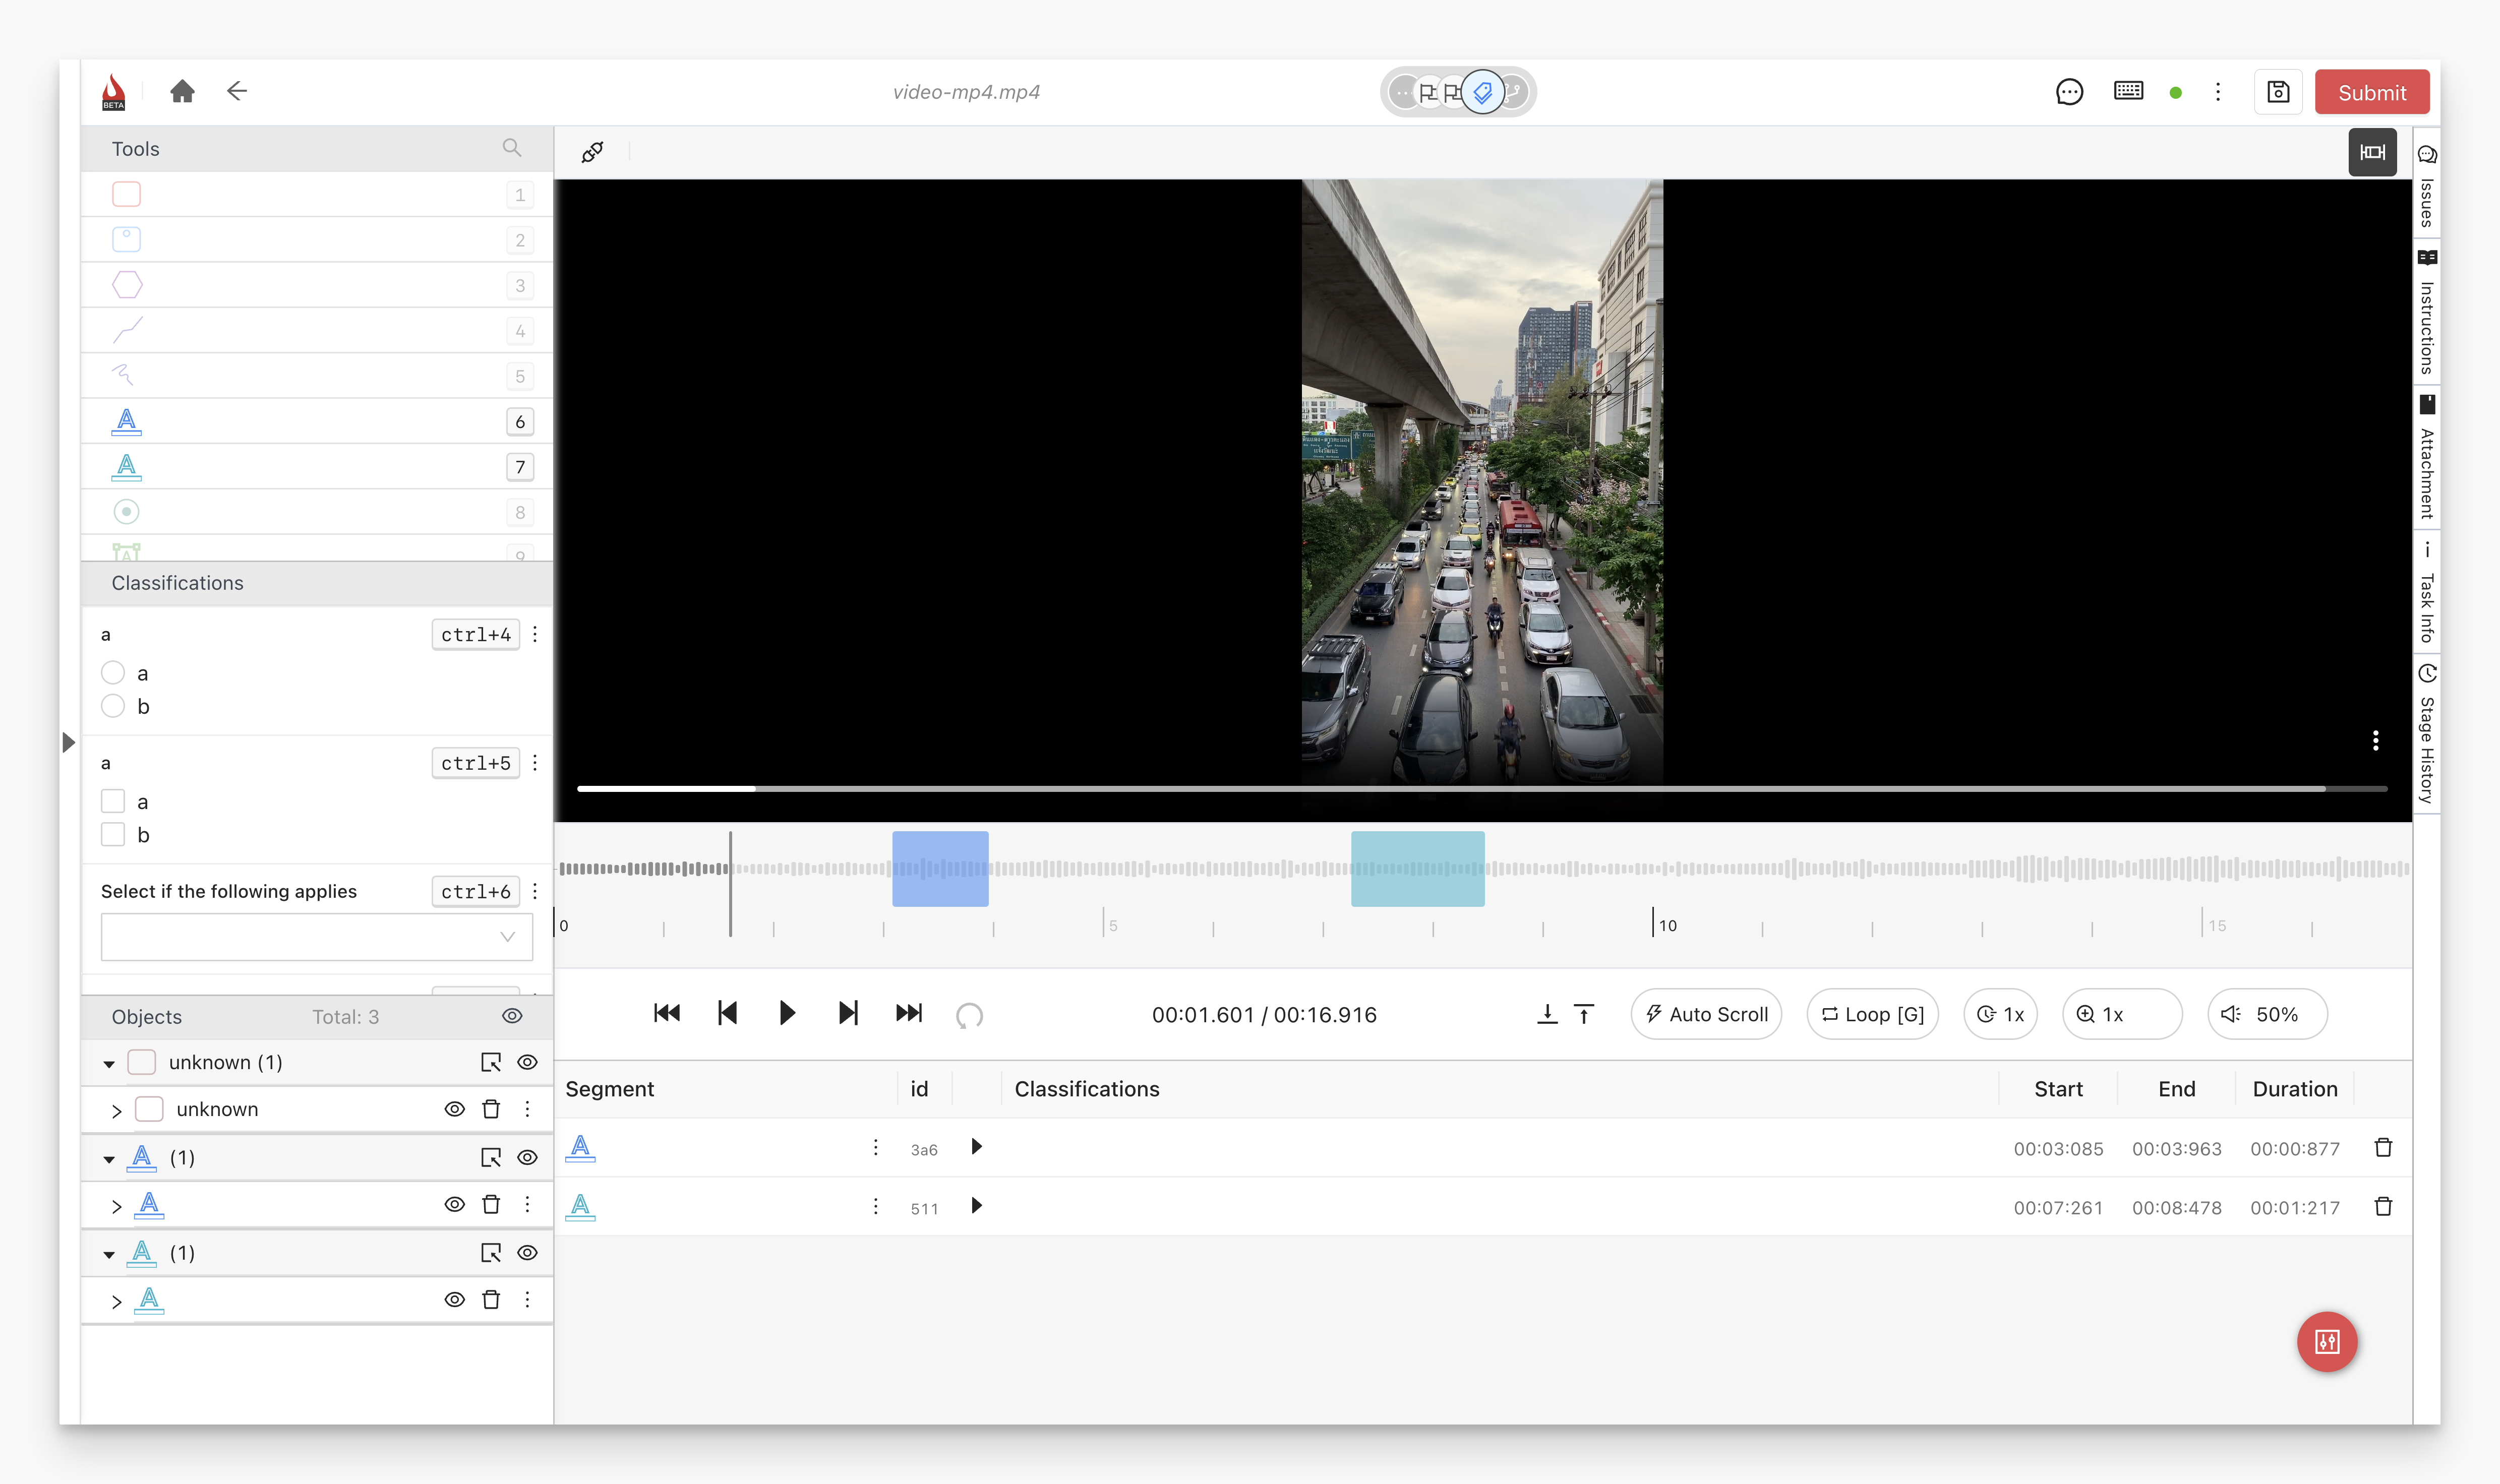Toggle the Auto Scroll button
The width and height of the screenshot is (2500, 1484).
click(x=1706, y=1014)
